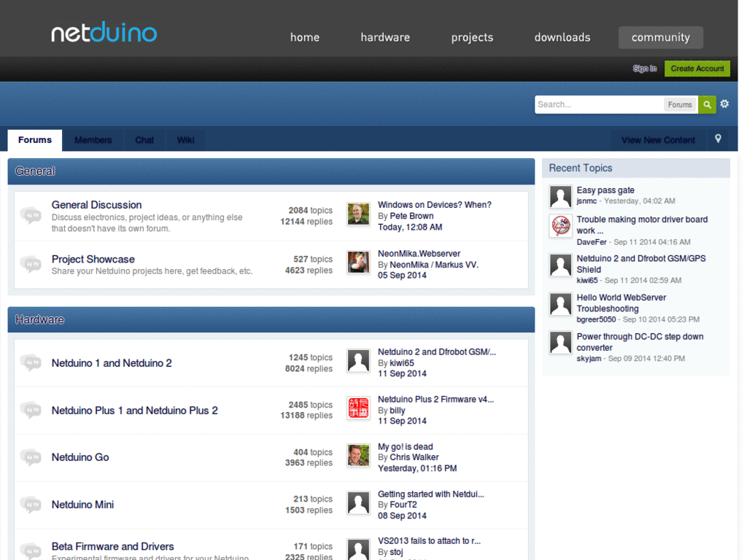This screenshot has width=747, height=560.
Task: Select community in top navigation
Action: [661, 37]
